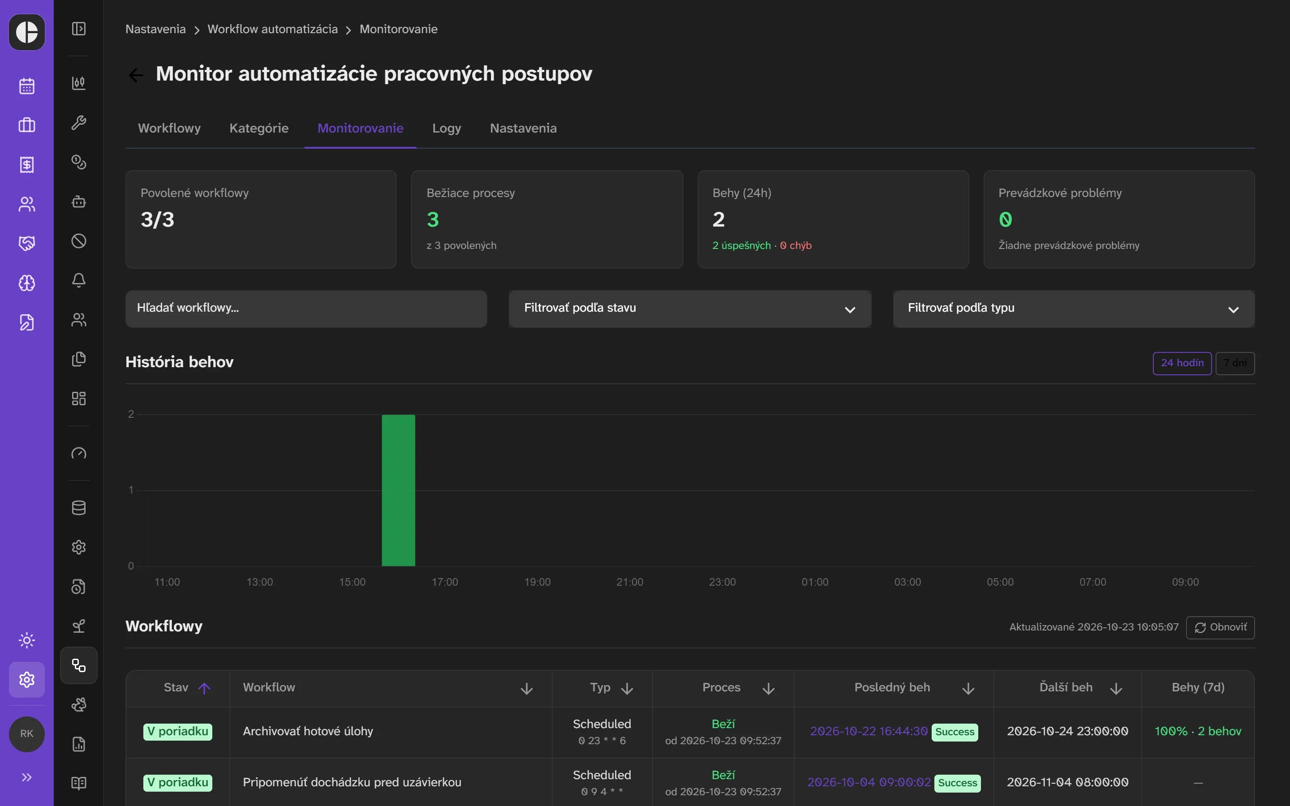Screen dimensions: 1290x806
Task: Open the invoice dollar icon in sidebar
Action: tap(27, 165)
